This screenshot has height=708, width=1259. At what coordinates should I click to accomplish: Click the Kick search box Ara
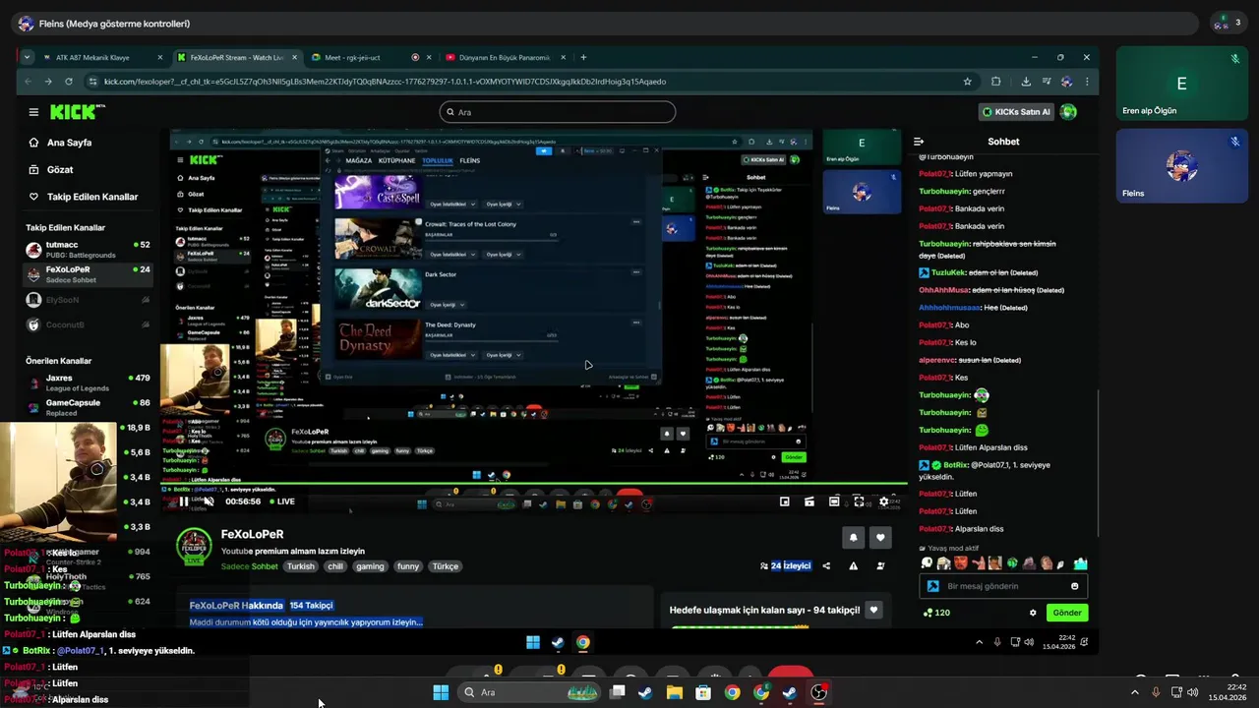[x=558, y=112]
